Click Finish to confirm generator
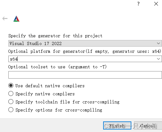This screenshot has height=132, width=162. 117,125
